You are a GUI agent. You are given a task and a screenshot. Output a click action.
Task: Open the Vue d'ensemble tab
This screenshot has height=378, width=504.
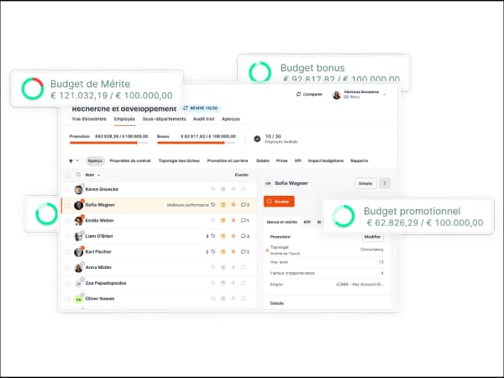coord(89,119)
